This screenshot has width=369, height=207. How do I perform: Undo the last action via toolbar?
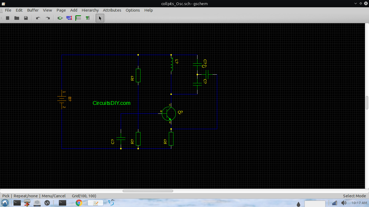tap(38, 18)
